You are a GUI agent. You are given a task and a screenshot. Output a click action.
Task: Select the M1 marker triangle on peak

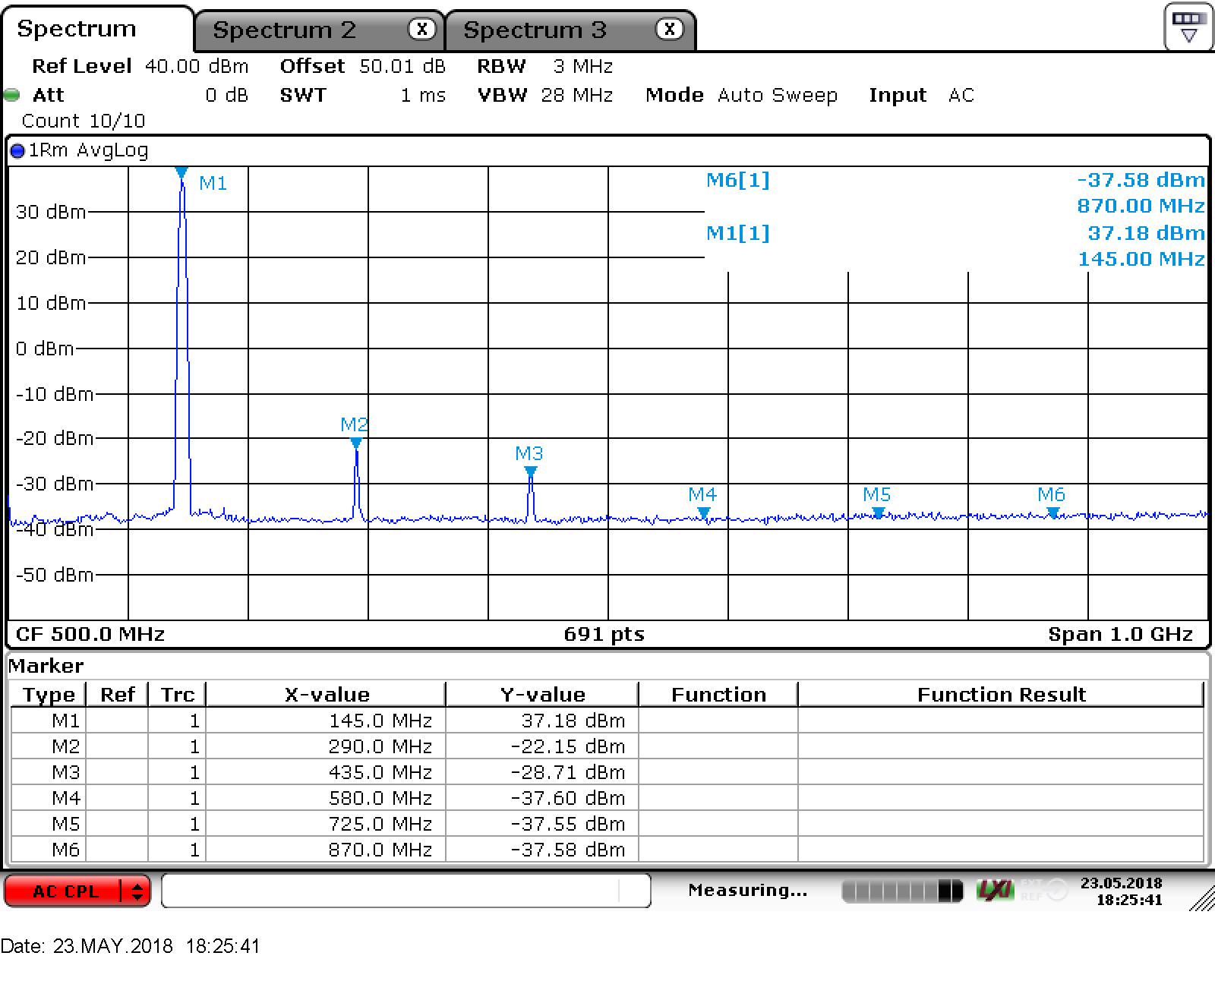coord(181,173)
